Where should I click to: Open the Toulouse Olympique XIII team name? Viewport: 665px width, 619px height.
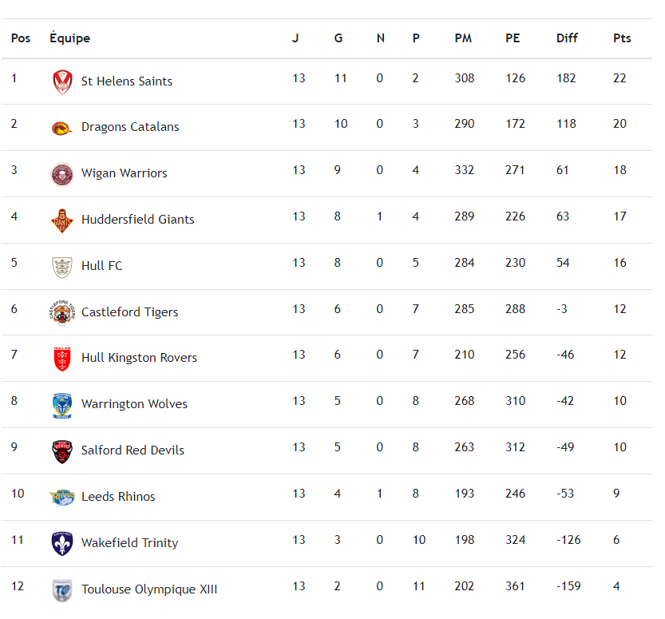149,590
